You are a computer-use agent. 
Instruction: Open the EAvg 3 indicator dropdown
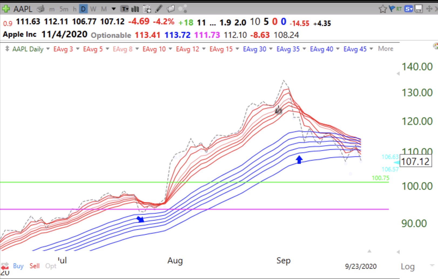click(x=78, y=49)
